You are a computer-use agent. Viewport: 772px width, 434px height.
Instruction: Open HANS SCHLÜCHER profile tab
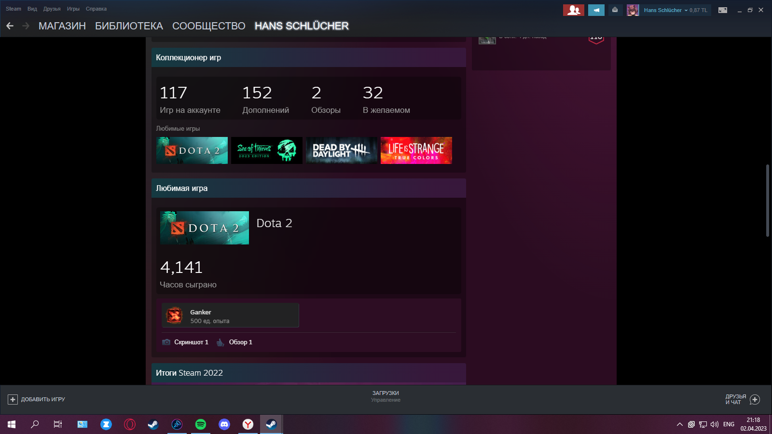coord(302,26)
